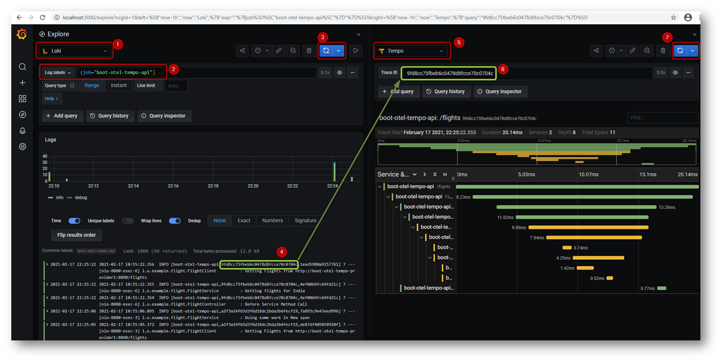
Task: Bookmark page with the star icon
Action: point(673,17)
